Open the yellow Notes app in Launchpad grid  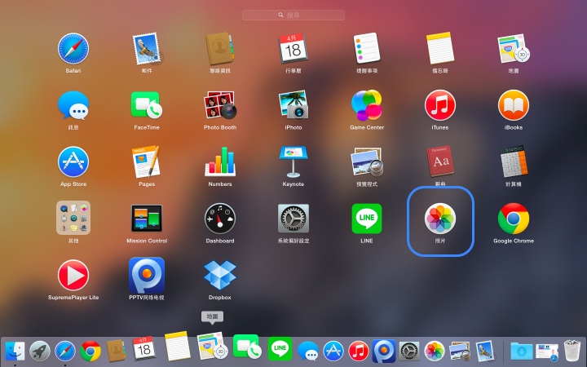tap(440, 48)
